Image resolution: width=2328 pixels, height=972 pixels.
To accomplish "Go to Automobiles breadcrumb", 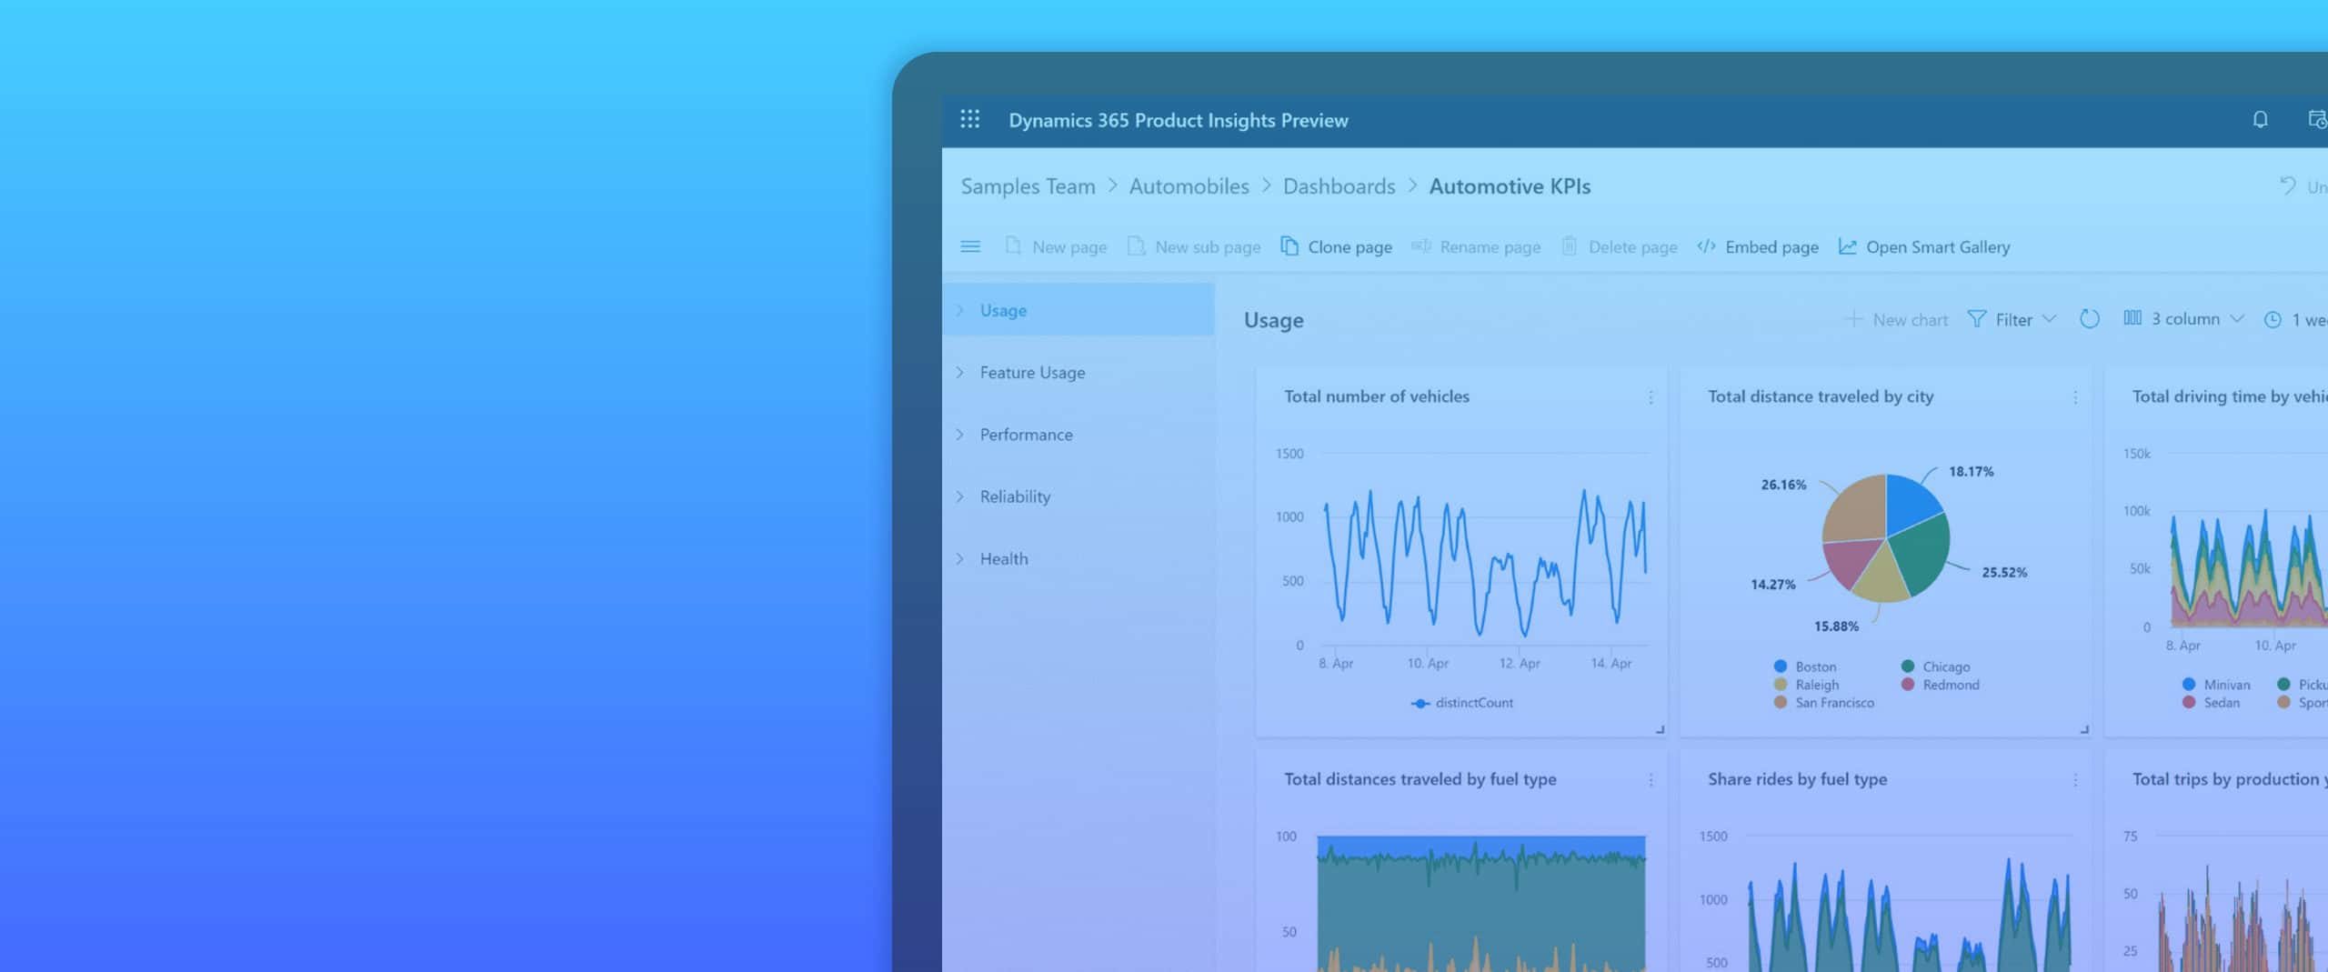I will (1189, 186).
